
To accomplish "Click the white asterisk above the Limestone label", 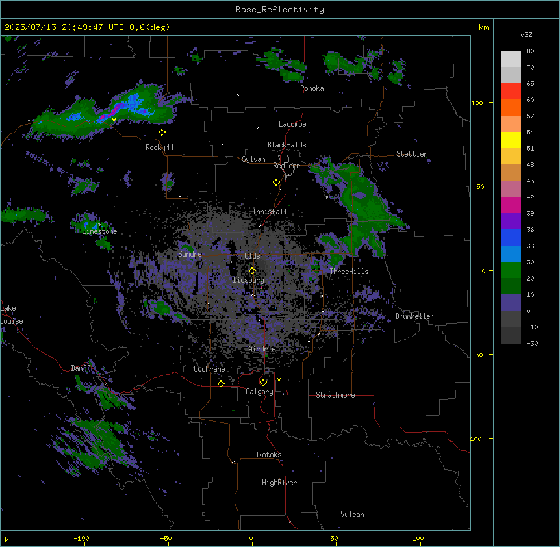I will tap(100, 225).
